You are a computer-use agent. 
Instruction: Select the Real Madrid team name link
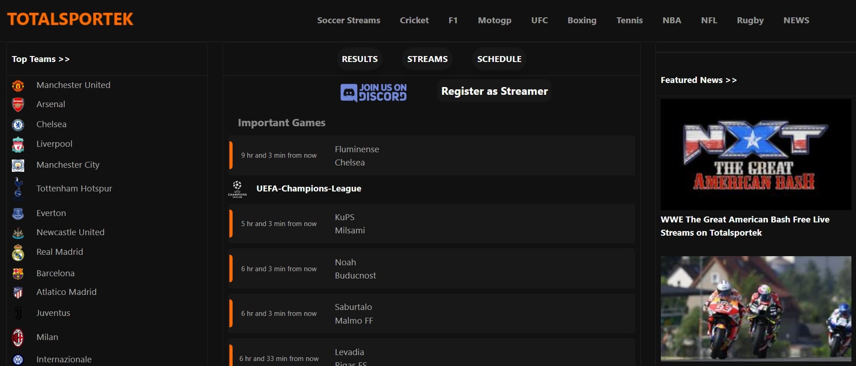tap(60, 252)
